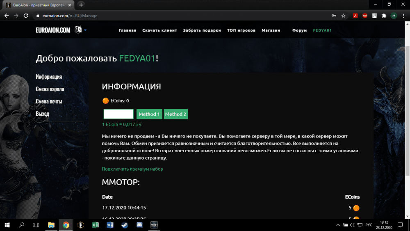Open the Aion game icon in taskbar
This screenshot has height=231, width=410.
coord(154,225)
